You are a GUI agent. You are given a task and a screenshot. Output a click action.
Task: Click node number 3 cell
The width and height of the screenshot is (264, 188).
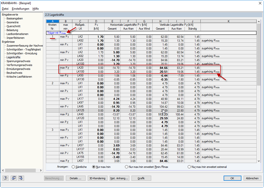(x=52, y=130)
